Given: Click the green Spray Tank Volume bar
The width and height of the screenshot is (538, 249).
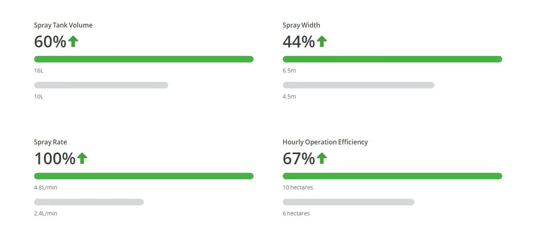Looking at the screenshot, I should (144, 59).
